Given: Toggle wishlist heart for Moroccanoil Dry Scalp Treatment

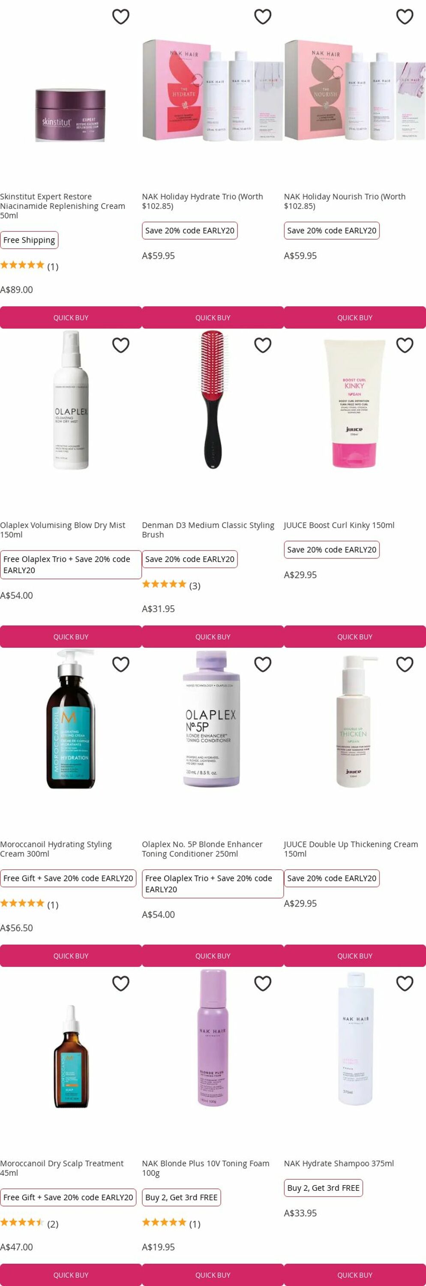Looking at the screenshot, I should click(x=121, y=983).
